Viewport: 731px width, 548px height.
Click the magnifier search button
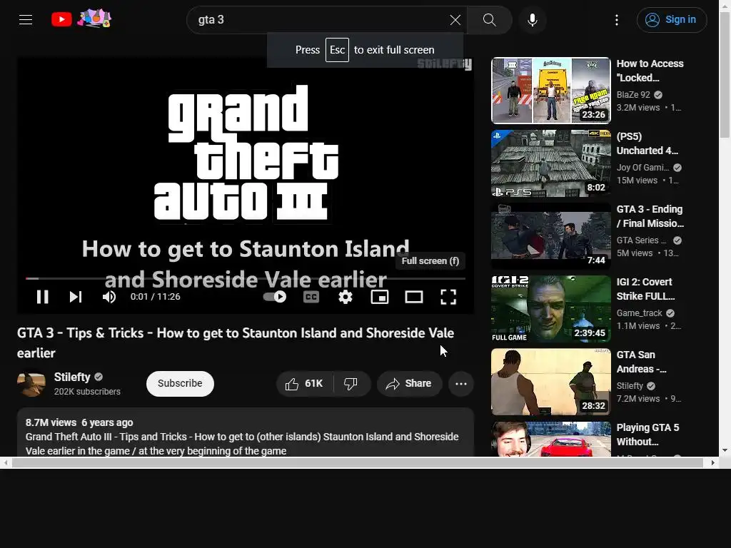pyautogui.click(x=489, y=20)
